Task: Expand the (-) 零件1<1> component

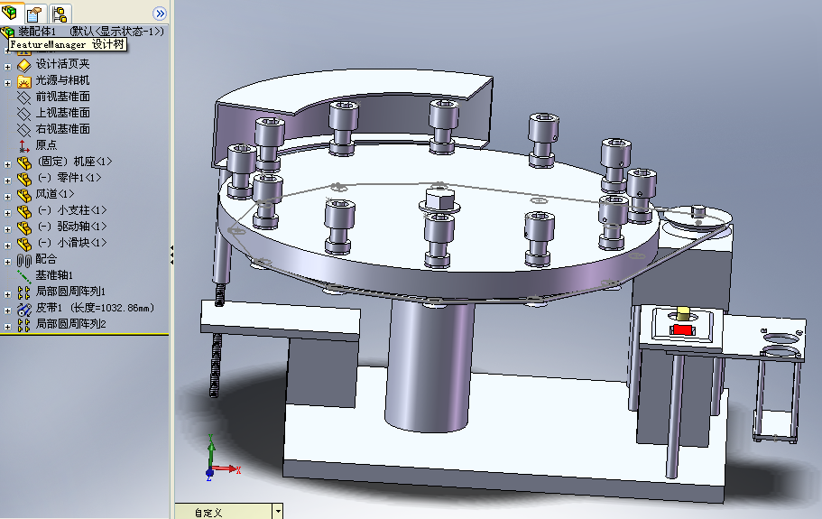Action: pos(7,181)
